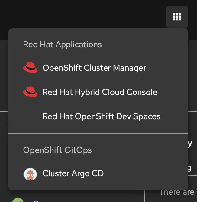Select the Red Hat Applications section heading
Image resolution: width=197 pixels, height=202 pixels.
pyautogui.click(x=62, y=45)
